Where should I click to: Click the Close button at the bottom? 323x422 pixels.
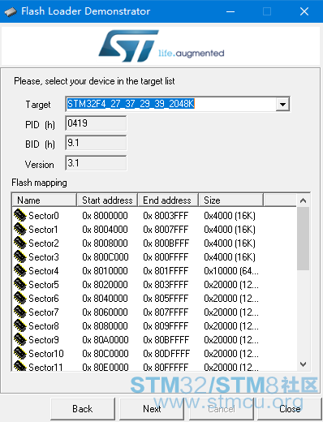pos(290,409)
